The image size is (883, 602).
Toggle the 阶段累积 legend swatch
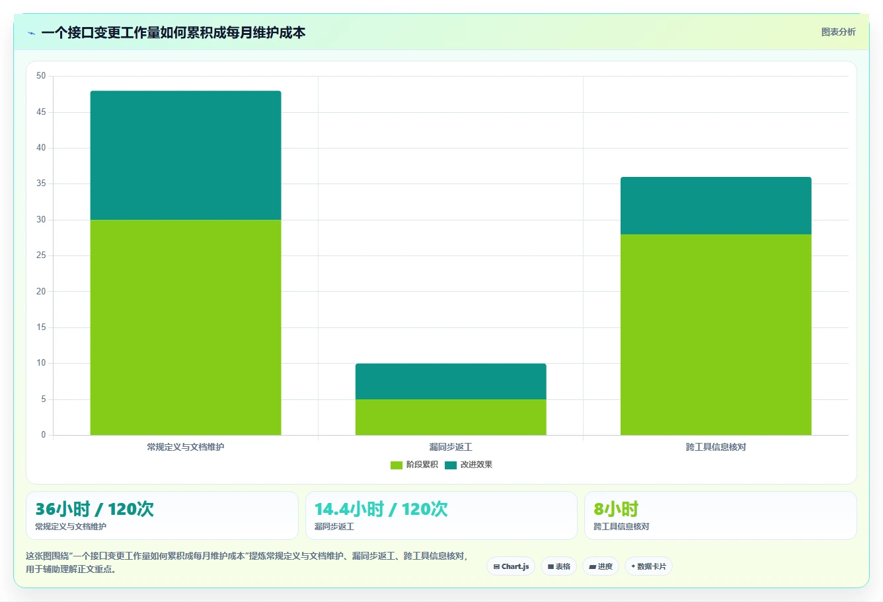(397, 465)
